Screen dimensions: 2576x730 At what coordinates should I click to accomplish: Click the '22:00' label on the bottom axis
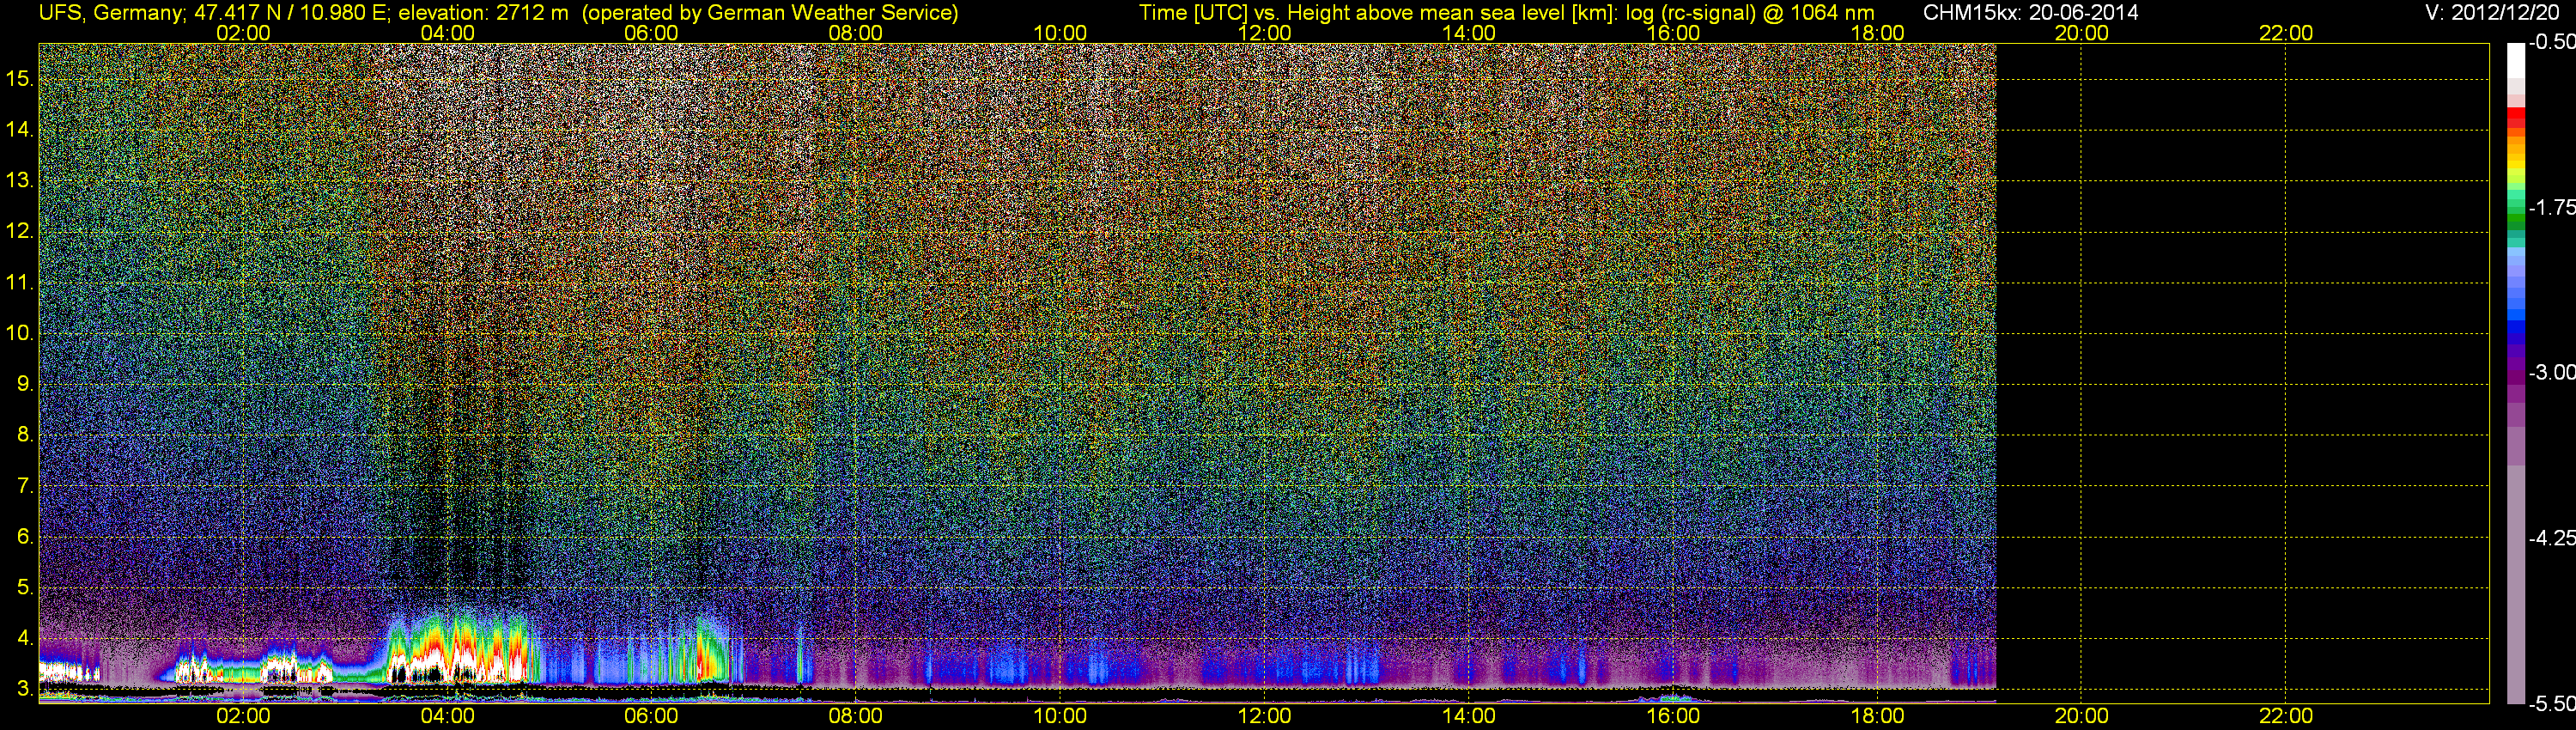coord(2286,716)
